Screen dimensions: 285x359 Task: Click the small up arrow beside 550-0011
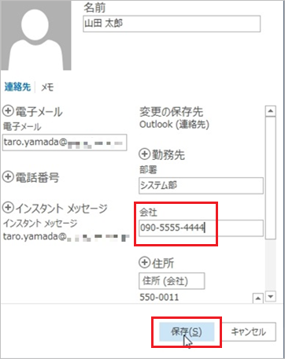pyautogui.click(x=258, y=298)
